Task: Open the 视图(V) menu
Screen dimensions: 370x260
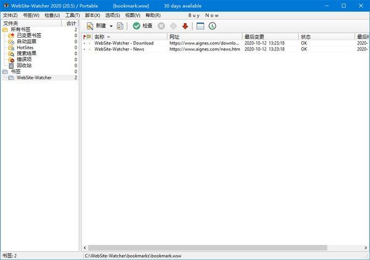Action: [133, 15]
